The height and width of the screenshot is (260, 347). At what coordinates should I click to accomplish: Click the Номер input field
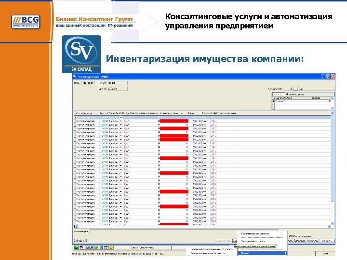pos(117,83)
